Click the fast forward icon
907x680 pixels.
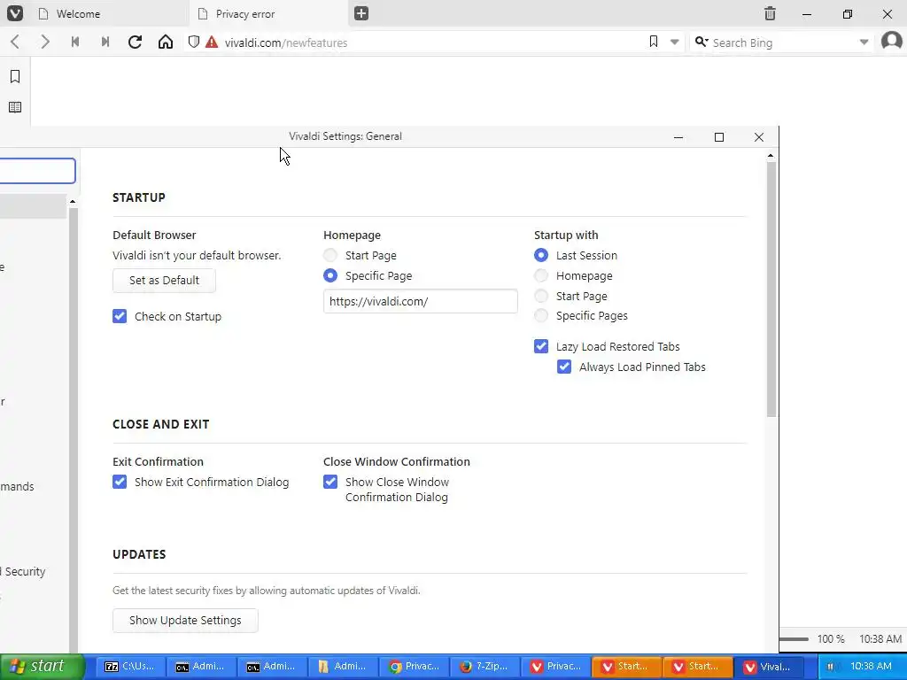tap(105, 42)
